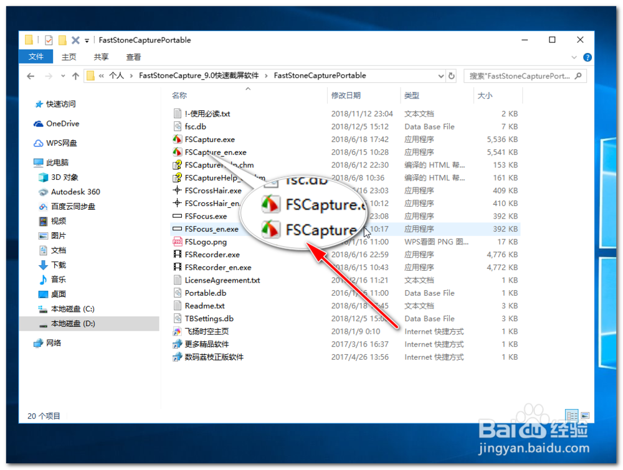The image size is (623, 470).
Task: Open the 主页 ribbon tab
Action: 69,57
